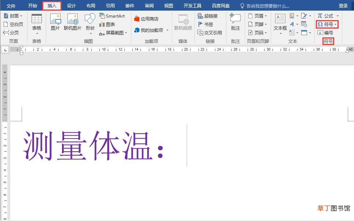
Task: Insert a SmartArt graphic
Action: point(112,16)
